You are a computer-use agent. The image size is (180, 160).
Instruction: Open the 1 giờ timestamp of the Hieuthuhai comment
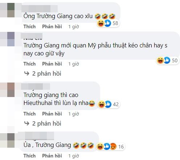pos(74,114)
